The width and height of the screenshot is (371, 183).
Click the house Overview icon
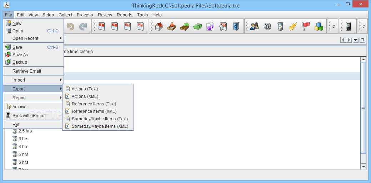click(x=159, y=26)
